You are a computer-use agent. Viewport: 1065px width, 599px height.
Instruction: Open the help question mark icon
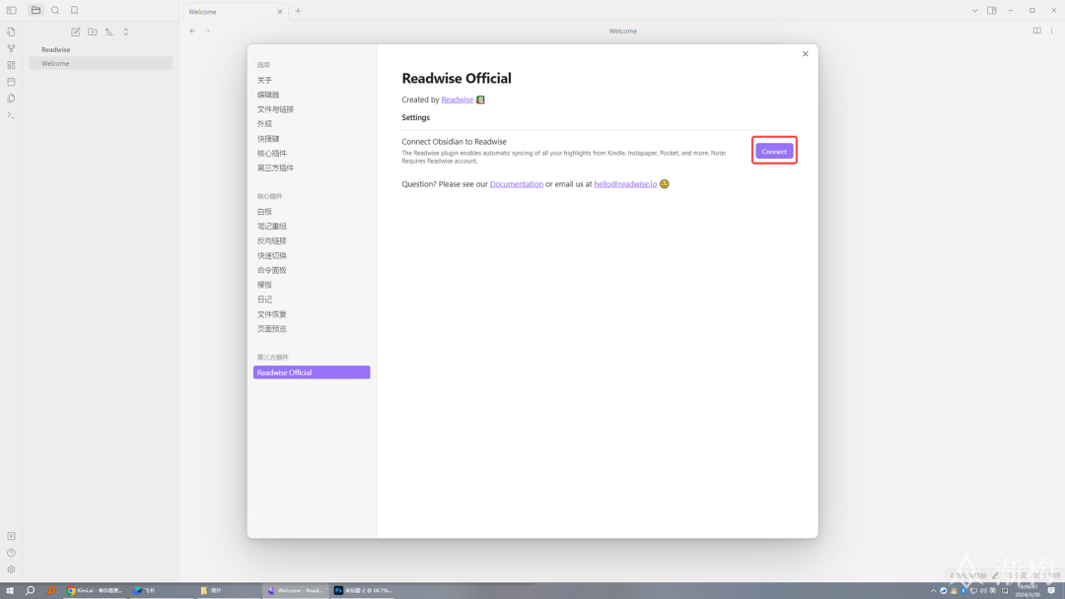[x=11, y=553]
